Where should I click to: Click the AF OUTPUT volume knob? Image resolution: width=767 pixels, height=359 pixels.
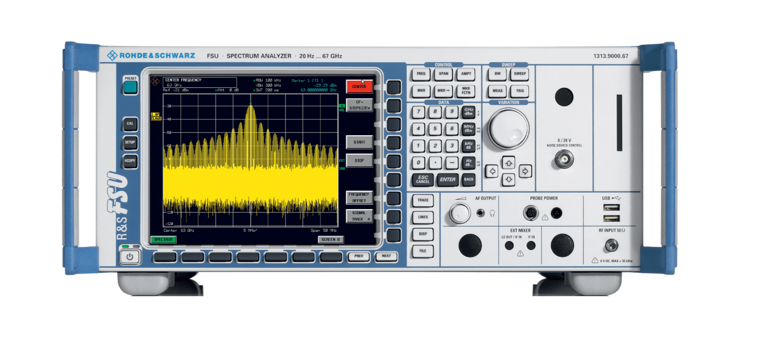tap(460, 213)
